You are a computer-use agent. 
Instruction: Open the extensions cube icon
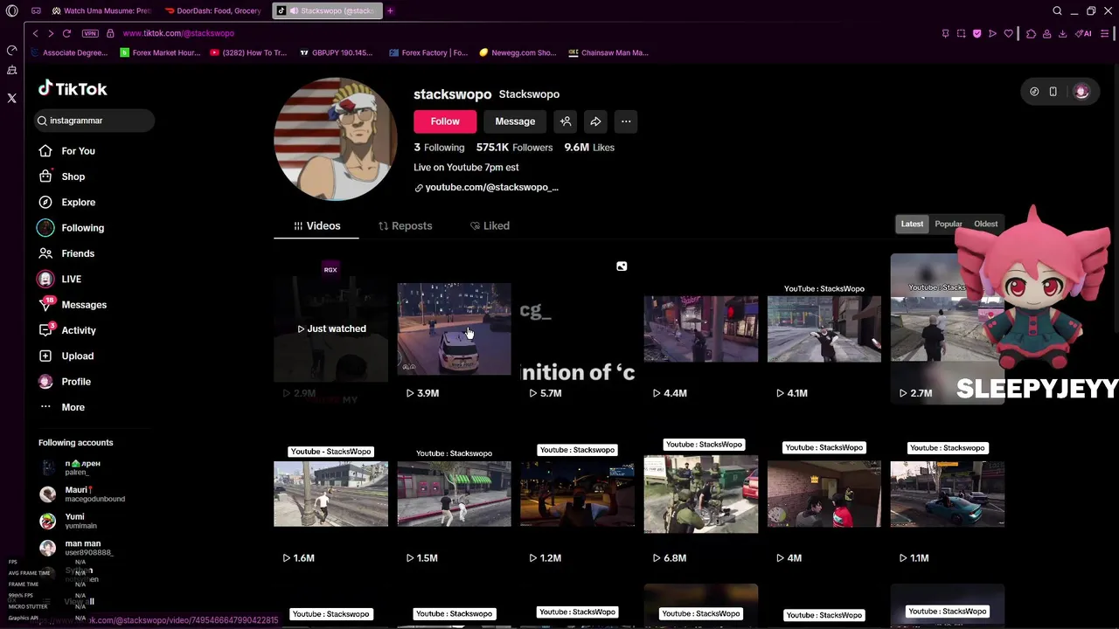click(x=1031, y=33)
